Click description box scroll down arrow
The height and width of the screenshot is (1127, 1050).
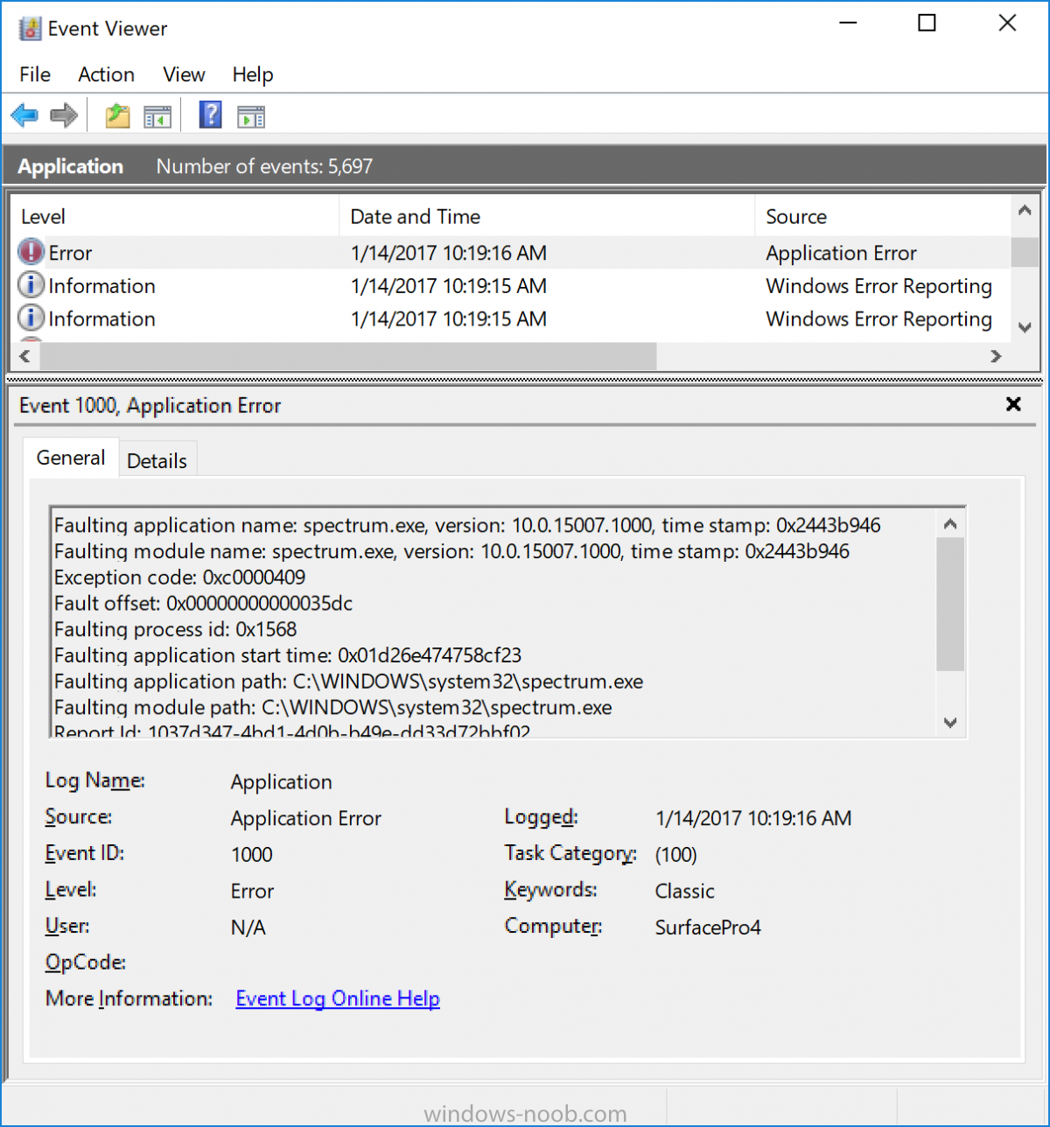coord(950,723)
